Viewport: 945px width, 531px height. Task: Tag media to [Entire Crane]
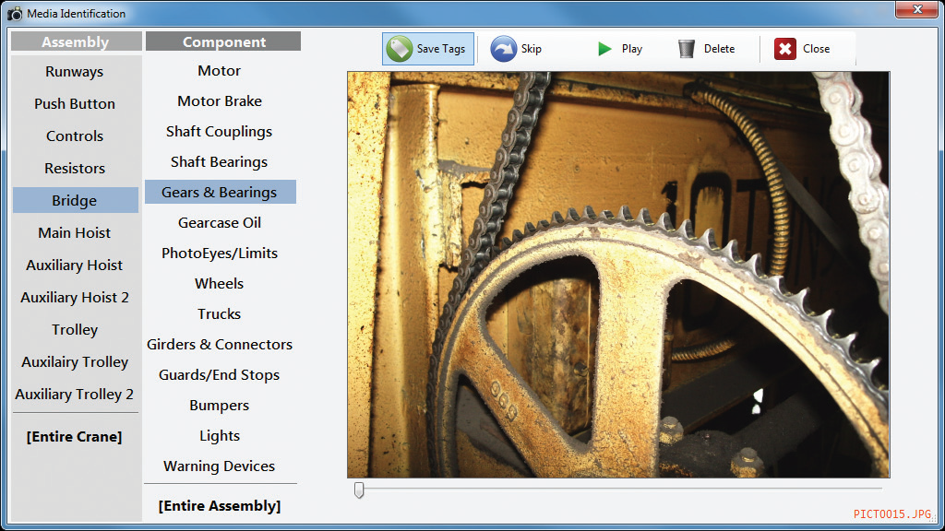tap(74, 436)
